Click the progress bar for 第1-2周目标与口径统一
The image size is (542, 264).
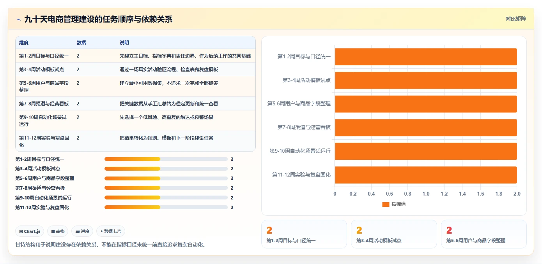click(x=166, y=159)
